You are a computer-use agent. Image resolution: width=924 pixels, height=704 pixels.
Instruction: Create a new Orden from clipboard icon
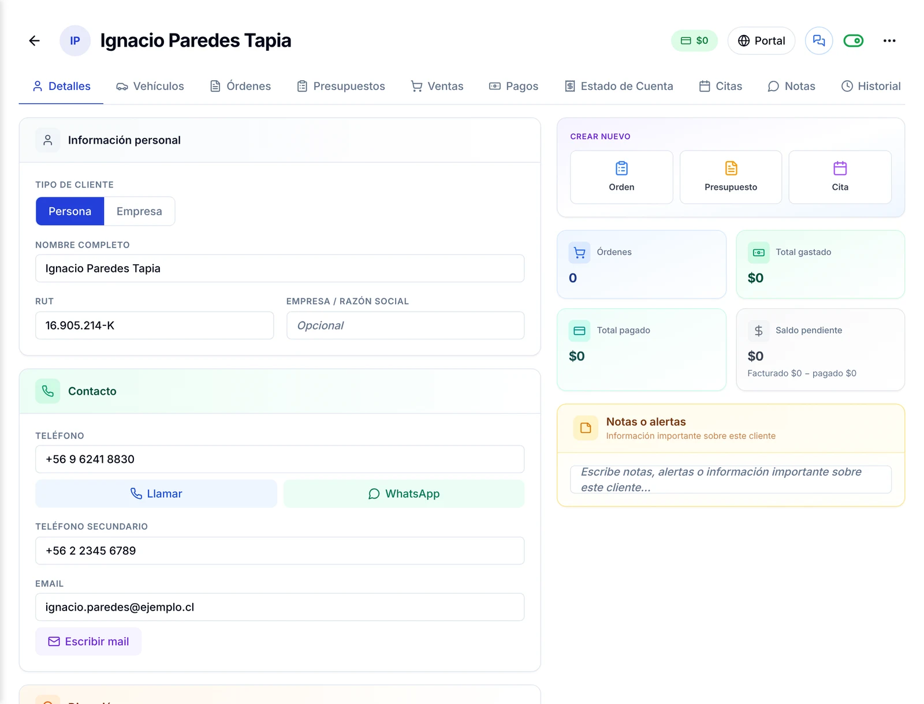tap(621, 177)
